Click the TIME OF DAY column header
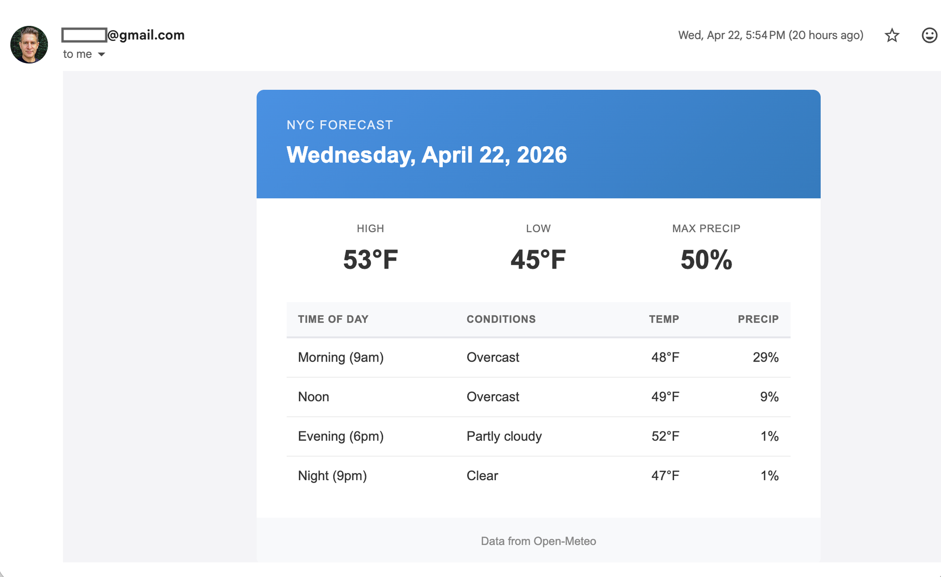This screenshot has width=941, height=577. click(x=333, y=319)
